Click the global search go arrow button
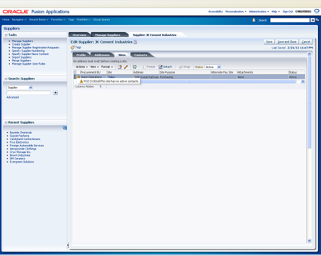The height and width of the screenshot is (256, 321). tap(312, 20)
